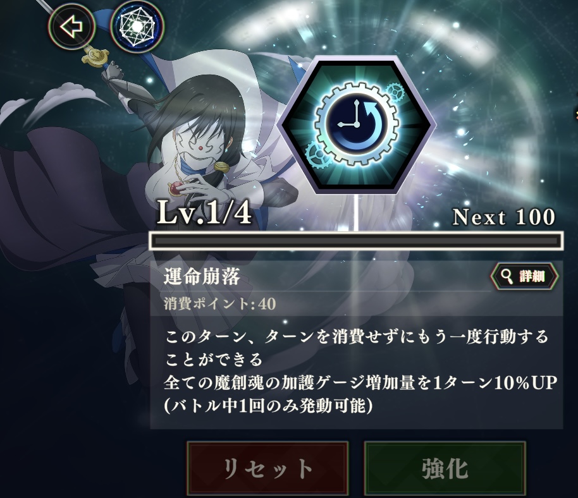
Task: Click the circular arrow on the clock
Action: pyautogui.click(x=369, y=124)
